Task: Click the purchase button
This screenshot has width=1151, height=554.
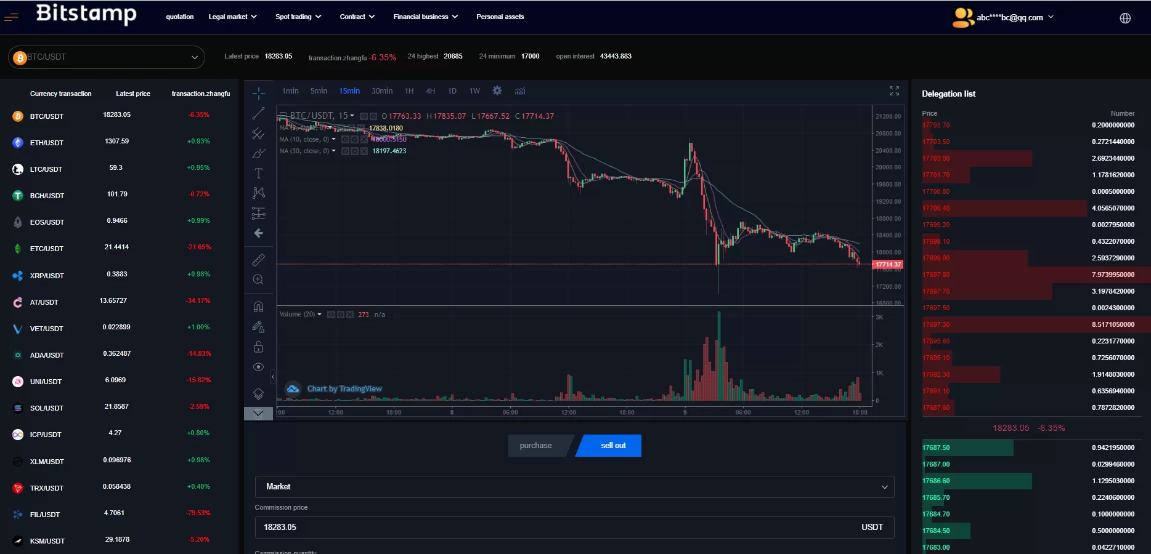Action: pyautogui.click(x=536, y=446)
